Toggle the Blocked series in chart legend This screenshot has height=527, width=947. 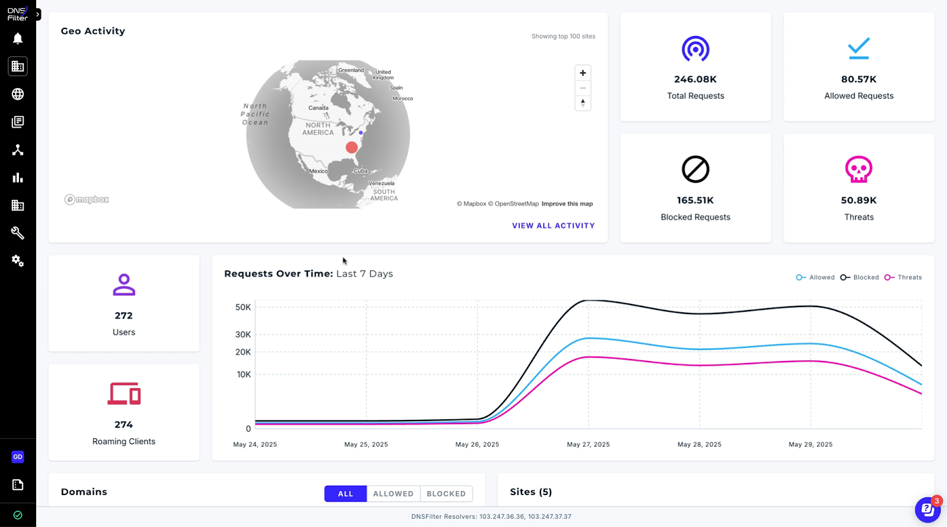tap(859, 277)
